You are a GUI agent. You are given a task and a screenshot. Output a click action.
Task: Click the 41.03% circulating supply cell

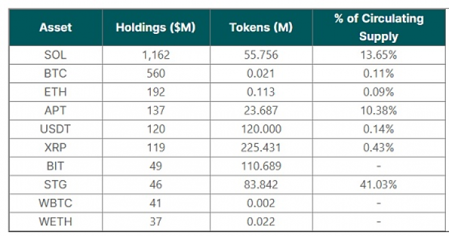379,185
